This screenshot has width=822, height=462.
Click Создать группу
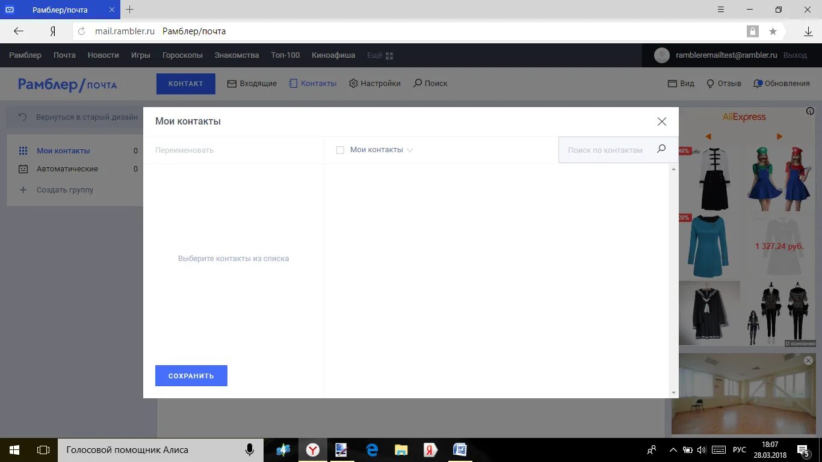(65, 190)
